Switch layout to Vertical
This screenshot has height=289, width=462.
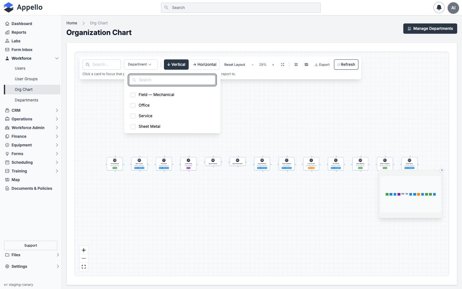[176, 65]
